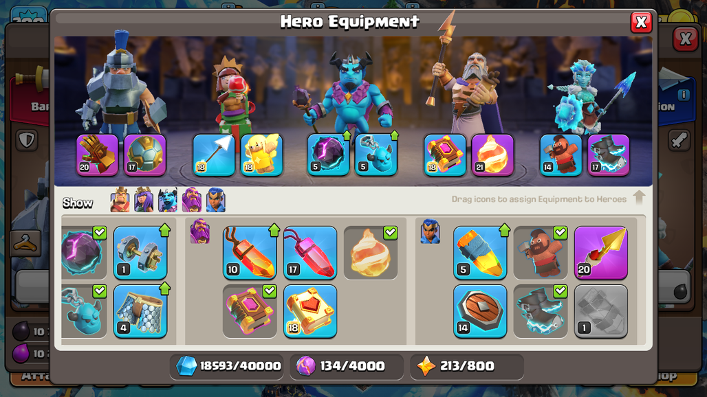
Task: Toggle Barbarian King filter in Show row
Action: pos(120,199)
